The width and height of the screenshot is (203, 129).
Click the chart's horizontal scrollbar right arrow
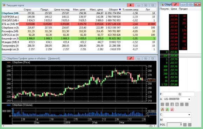click(x=155, y=126)
